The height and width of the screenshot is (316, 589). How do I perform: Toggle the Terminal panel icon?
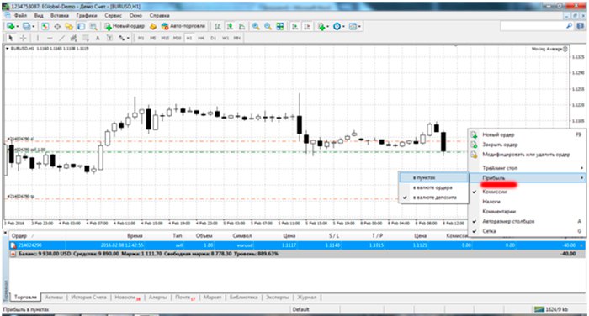81,26
